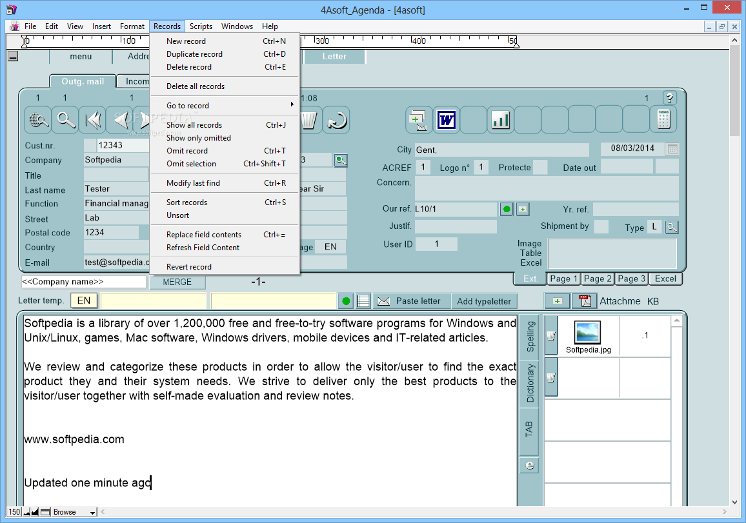
Task: Click the bar chart icon
Action: (x=501, y=120)
